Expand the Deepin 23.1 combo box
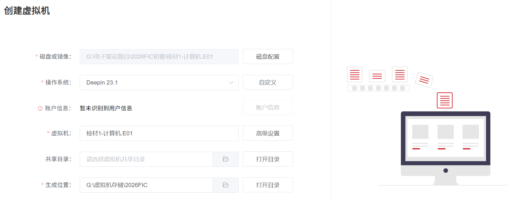This screenshot has height=199, width=507. pyautogui.click(x=159, y=83)
